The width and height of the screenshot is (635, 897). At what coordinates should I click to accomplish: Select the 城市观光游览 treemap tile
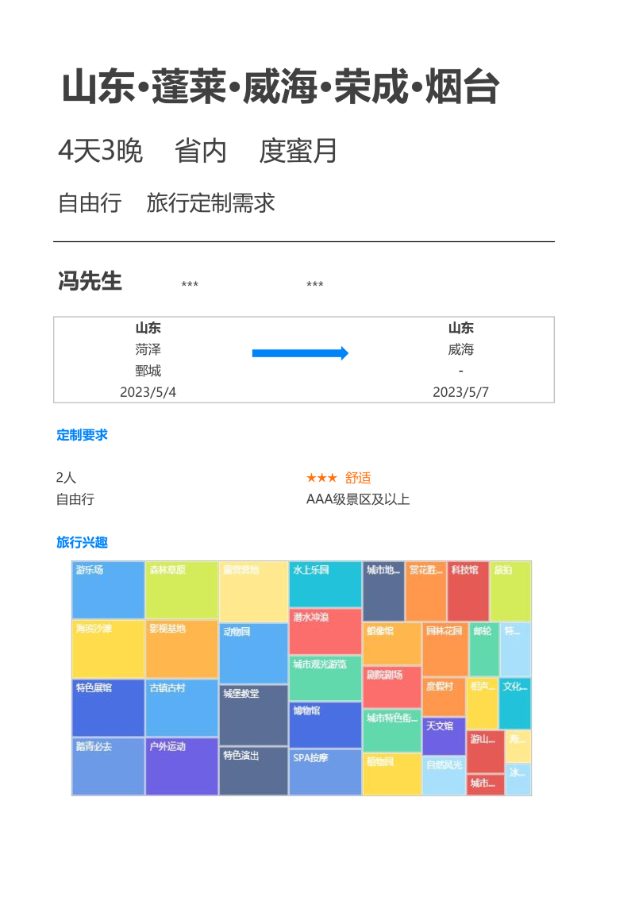tap(325, 679)
